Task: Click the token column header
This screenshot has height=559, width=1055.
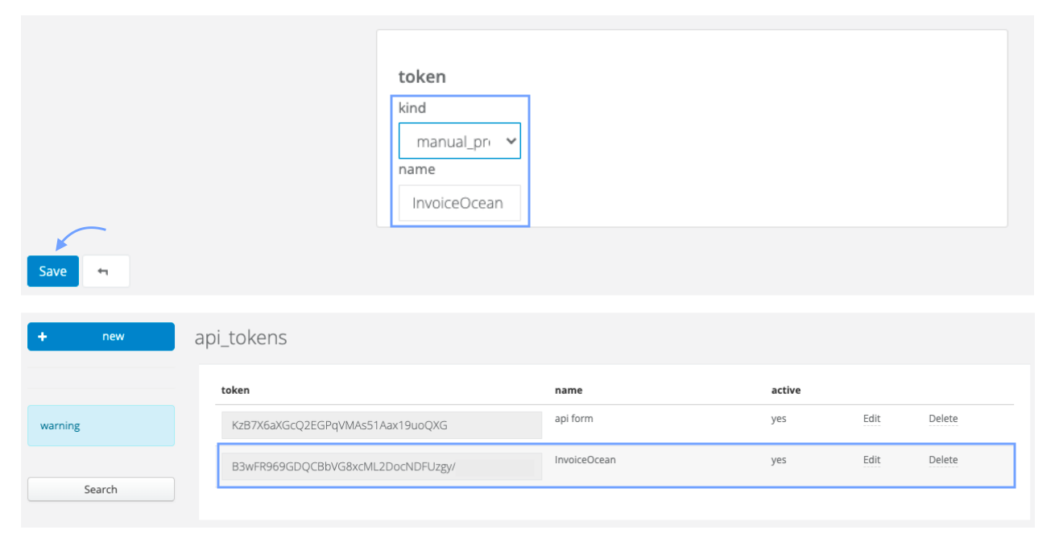Action: 235,390
